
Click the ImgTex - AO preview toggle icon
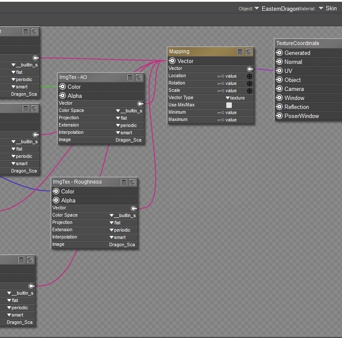pos(139,78)
